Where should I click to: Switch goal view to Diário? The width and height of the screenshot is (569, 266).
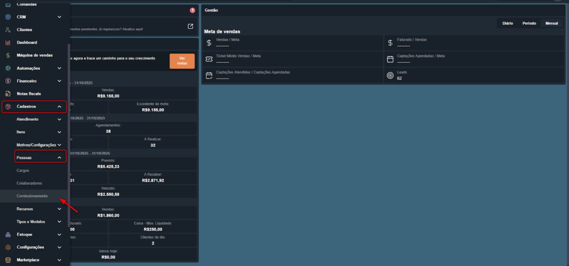point(507,23)
